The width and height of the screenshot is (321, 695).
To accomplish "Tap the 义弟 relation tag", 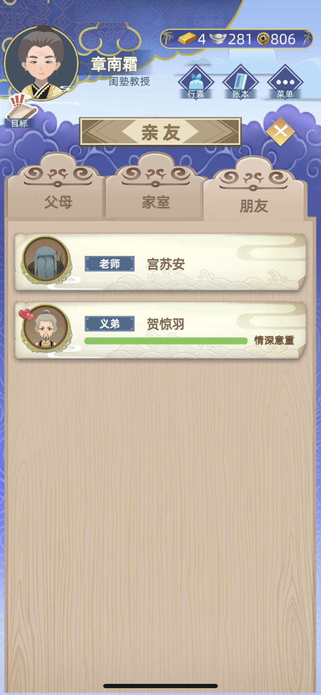I will point(110,324).
